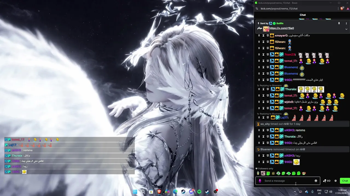The image size is (350, 196).
Task: Switch to Brave browser in taskbar
Action: click(159, 192)
